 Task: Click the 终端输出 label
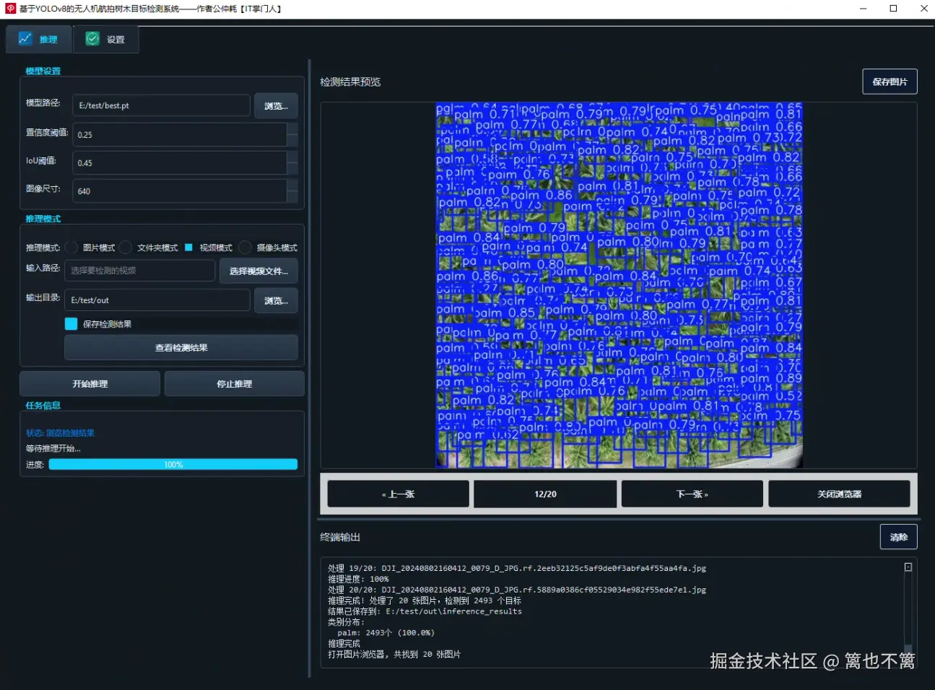coord(340,537)
